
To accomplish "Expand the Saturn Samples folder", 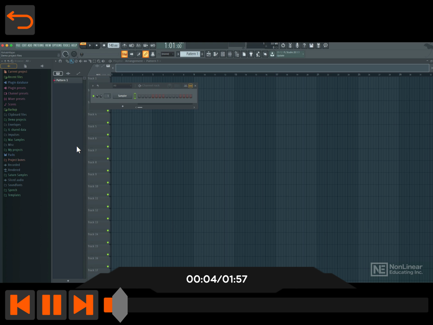I will pos(16,175).
